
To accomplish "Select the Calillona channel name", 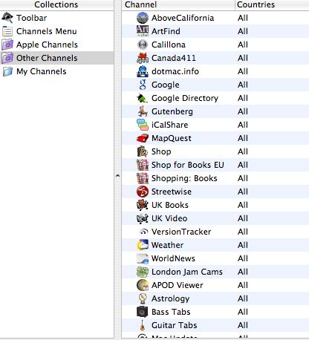I will [169, 45].
